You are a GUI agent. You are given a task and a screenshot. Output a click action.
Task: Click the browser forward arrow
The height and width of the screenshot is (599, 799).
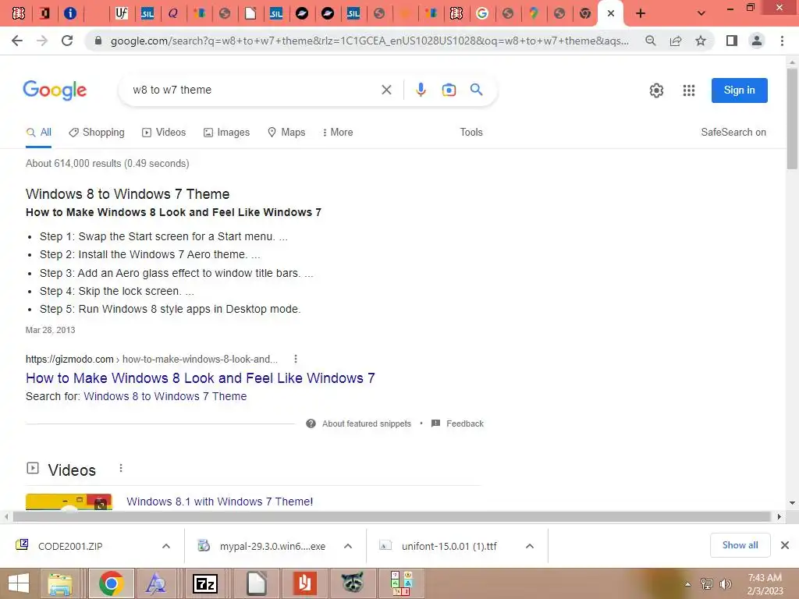pyautogui.click(x=42, y=41)
